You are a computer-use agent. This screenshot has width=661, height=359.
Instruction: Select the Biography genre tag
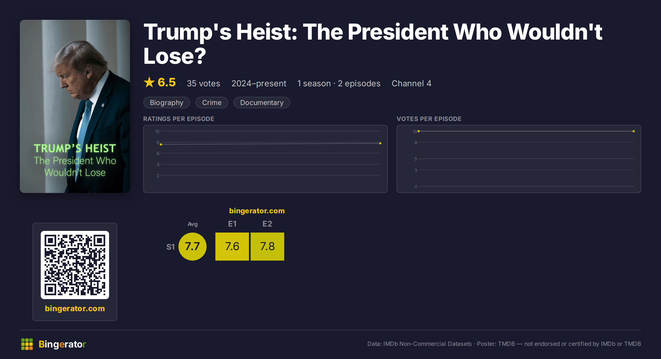tap(167, 103)
